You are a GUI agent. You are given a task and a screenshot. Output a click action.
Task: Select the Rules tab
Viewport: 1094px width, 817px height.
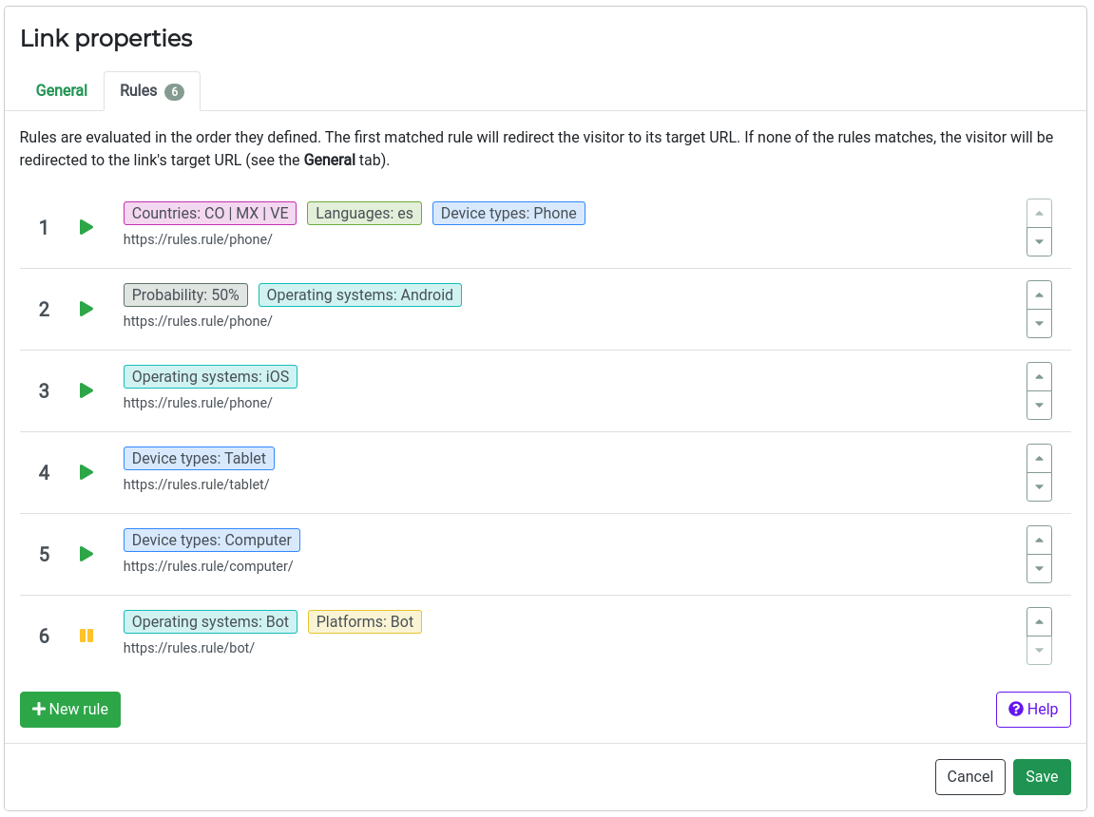tap(152, 90)
